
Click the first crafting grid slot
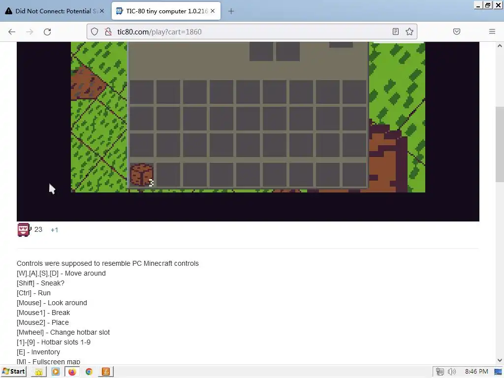point(261,51)
